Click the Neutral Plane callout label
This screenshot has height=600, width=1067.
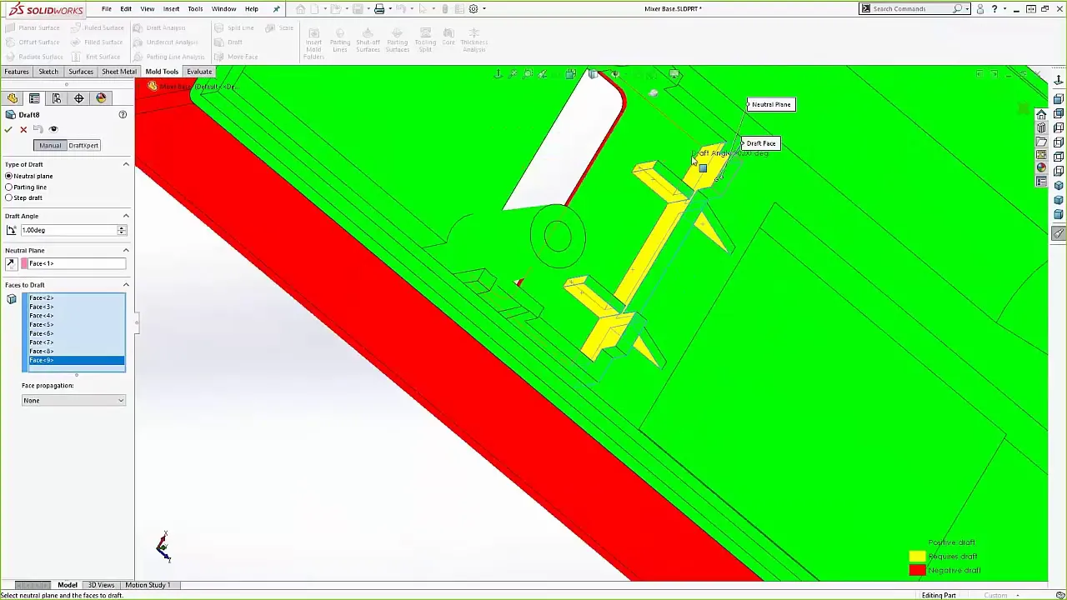click(x=771, y=105)
